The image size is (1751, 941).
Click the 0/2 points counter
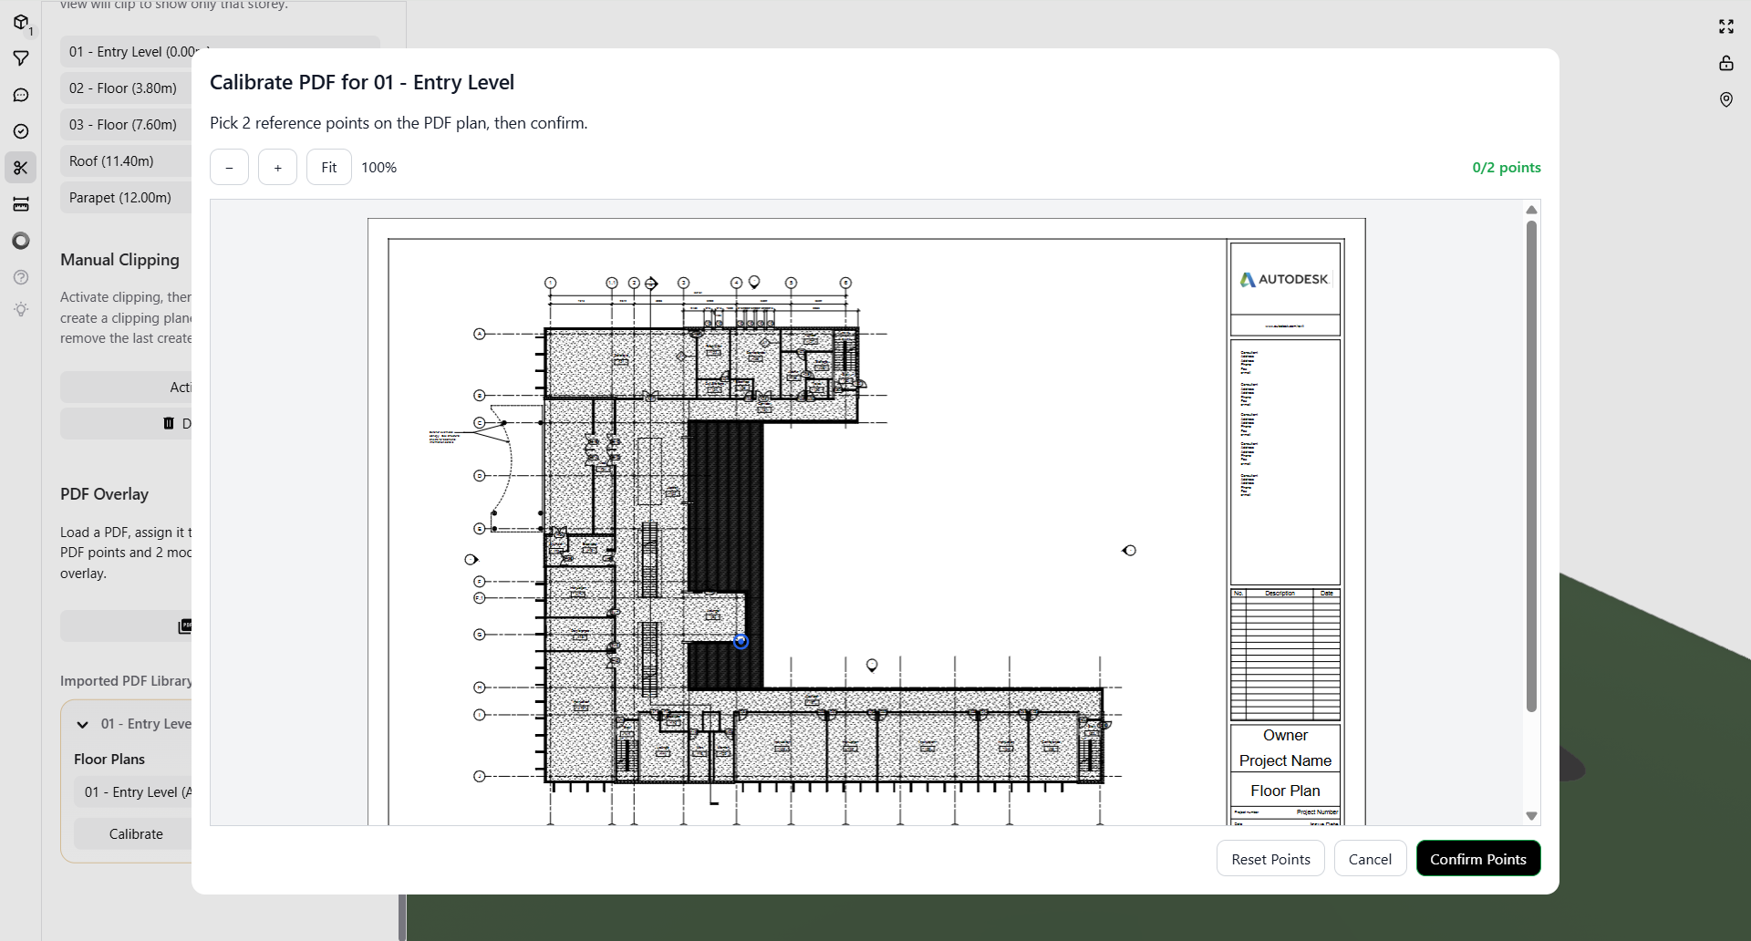tap(1507, 167)
